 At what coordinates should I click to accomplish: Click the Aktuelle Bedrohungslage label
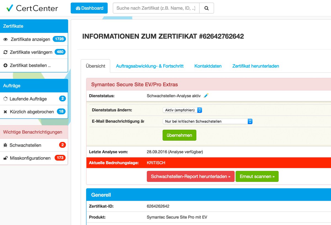click(114, 163)
